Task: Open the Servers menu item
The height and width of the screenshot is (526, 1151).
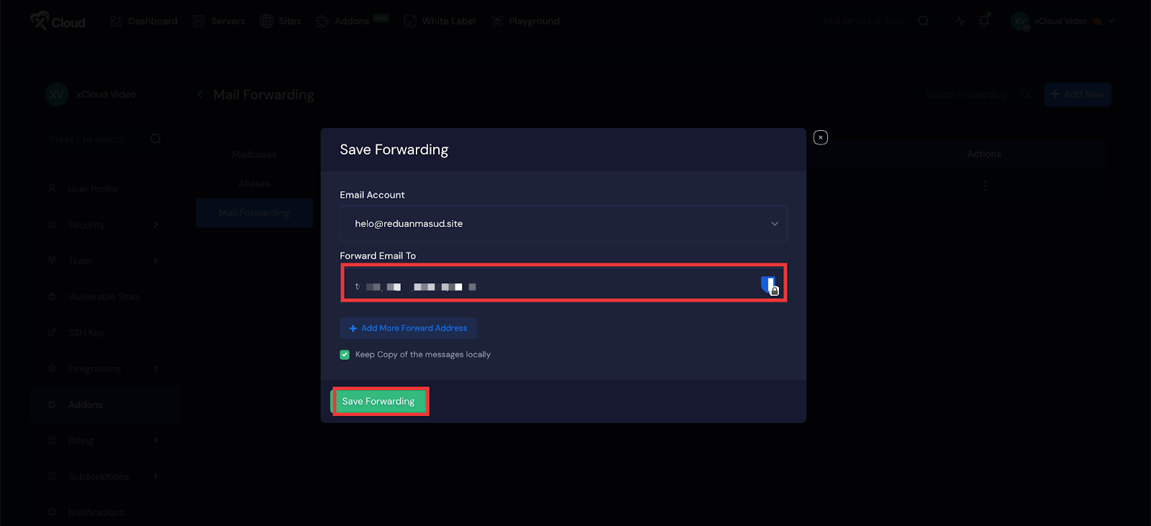Action: click(x=219, y=22)
